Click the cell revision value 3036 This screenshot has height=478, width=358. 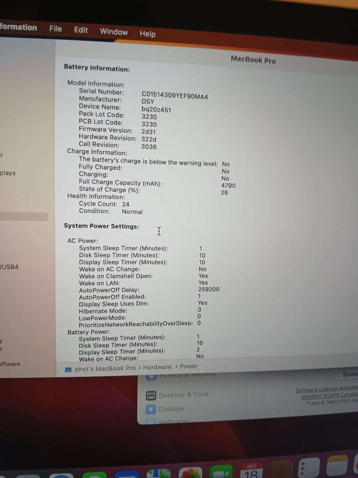[x=149, y=147]
